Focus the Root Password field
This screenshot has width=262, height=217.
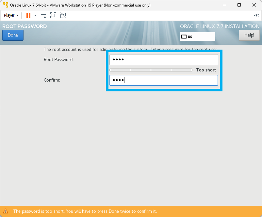[164, 60]
